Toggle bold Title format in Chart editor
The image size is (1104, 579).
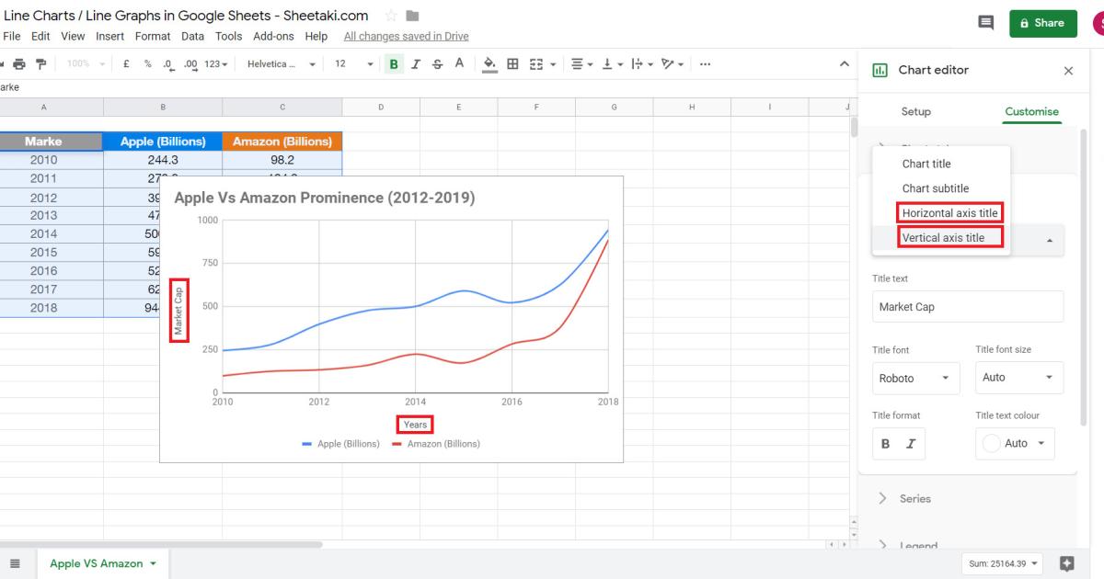point(886,444)
